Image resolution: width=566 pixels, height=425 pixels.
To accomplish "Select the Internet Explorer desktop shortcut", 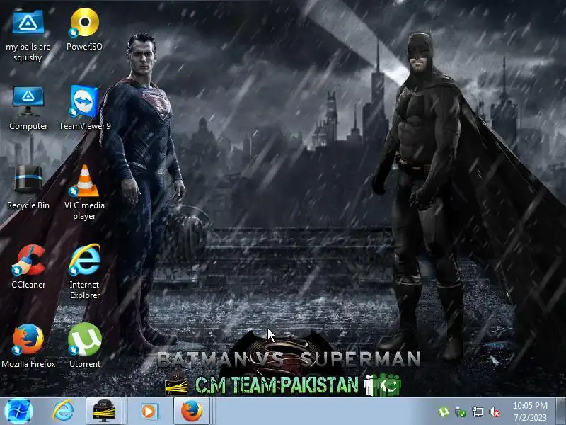I will [84, 259].
